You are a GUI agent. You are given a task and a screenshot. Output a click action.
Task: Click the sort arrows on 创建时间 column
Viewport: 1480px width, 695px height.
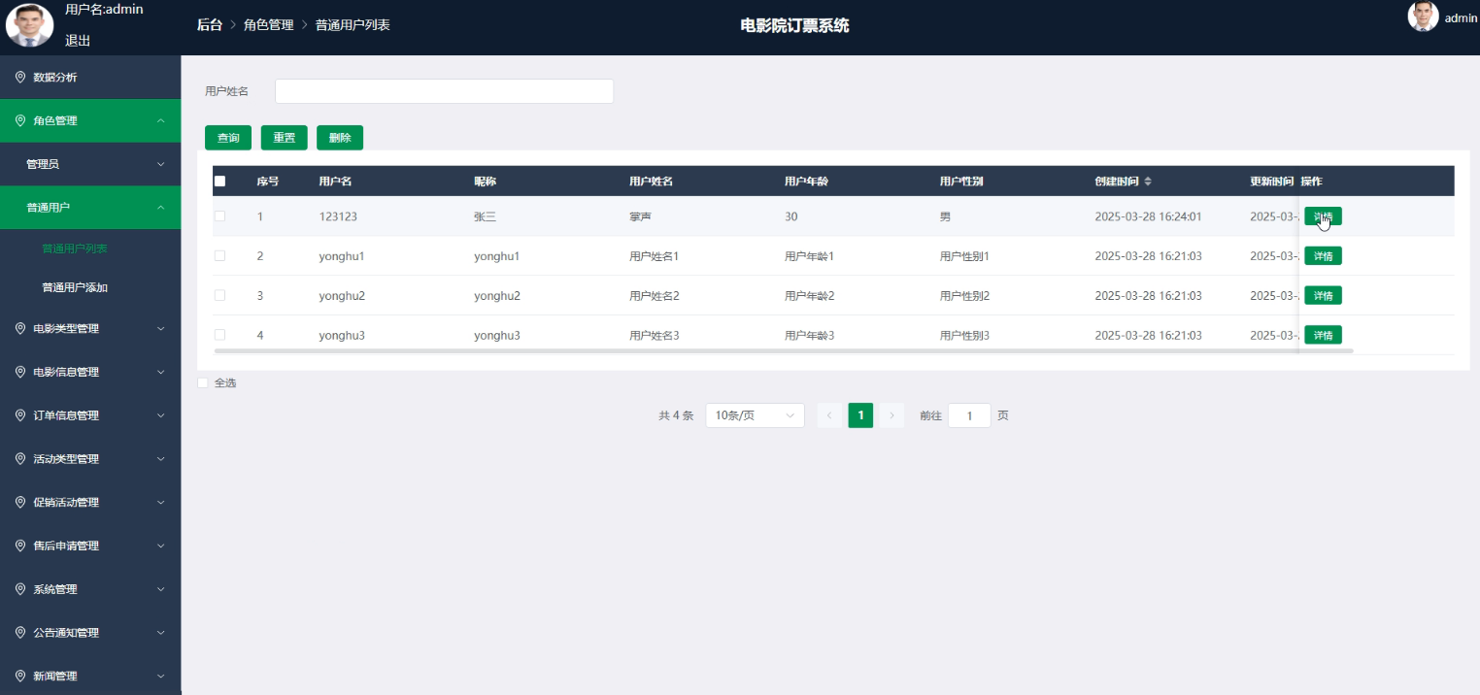click(x=1148, y=182)
